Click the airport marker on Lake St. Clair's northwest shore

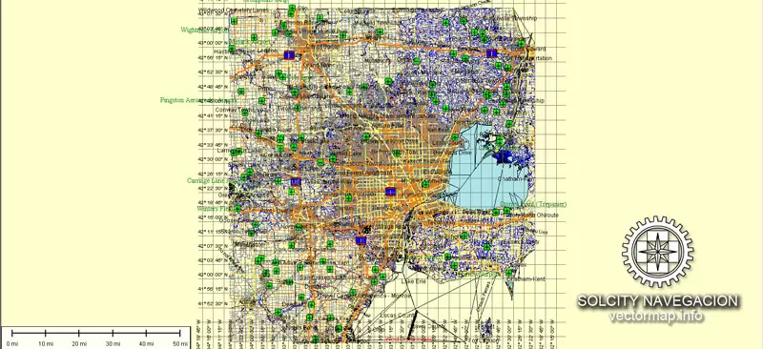click(x=455, y=137)
